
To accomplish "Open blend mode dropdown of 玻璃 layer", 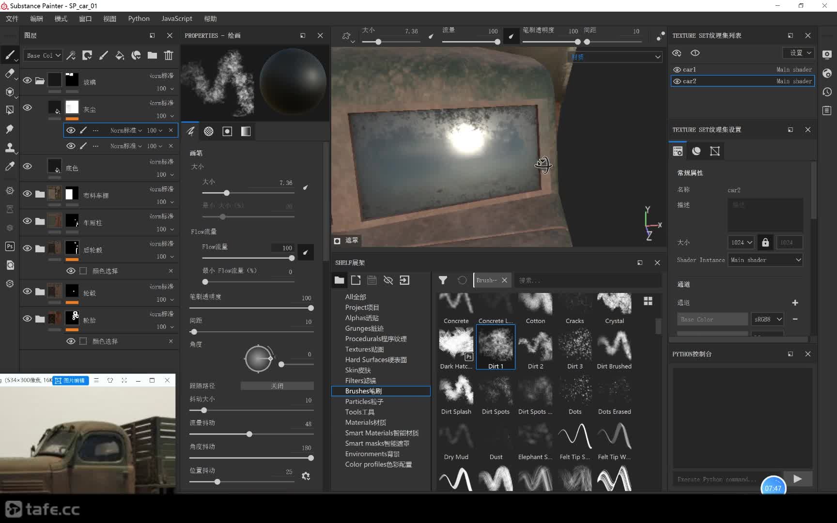I will (162, 76).
